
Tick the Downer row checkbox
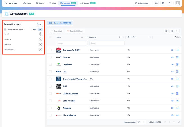click(51, 57)
